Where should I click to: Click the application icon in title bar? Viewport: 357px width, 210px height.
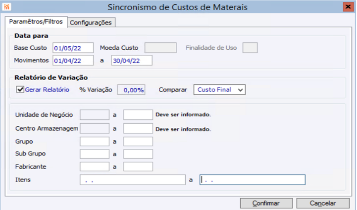6,7
